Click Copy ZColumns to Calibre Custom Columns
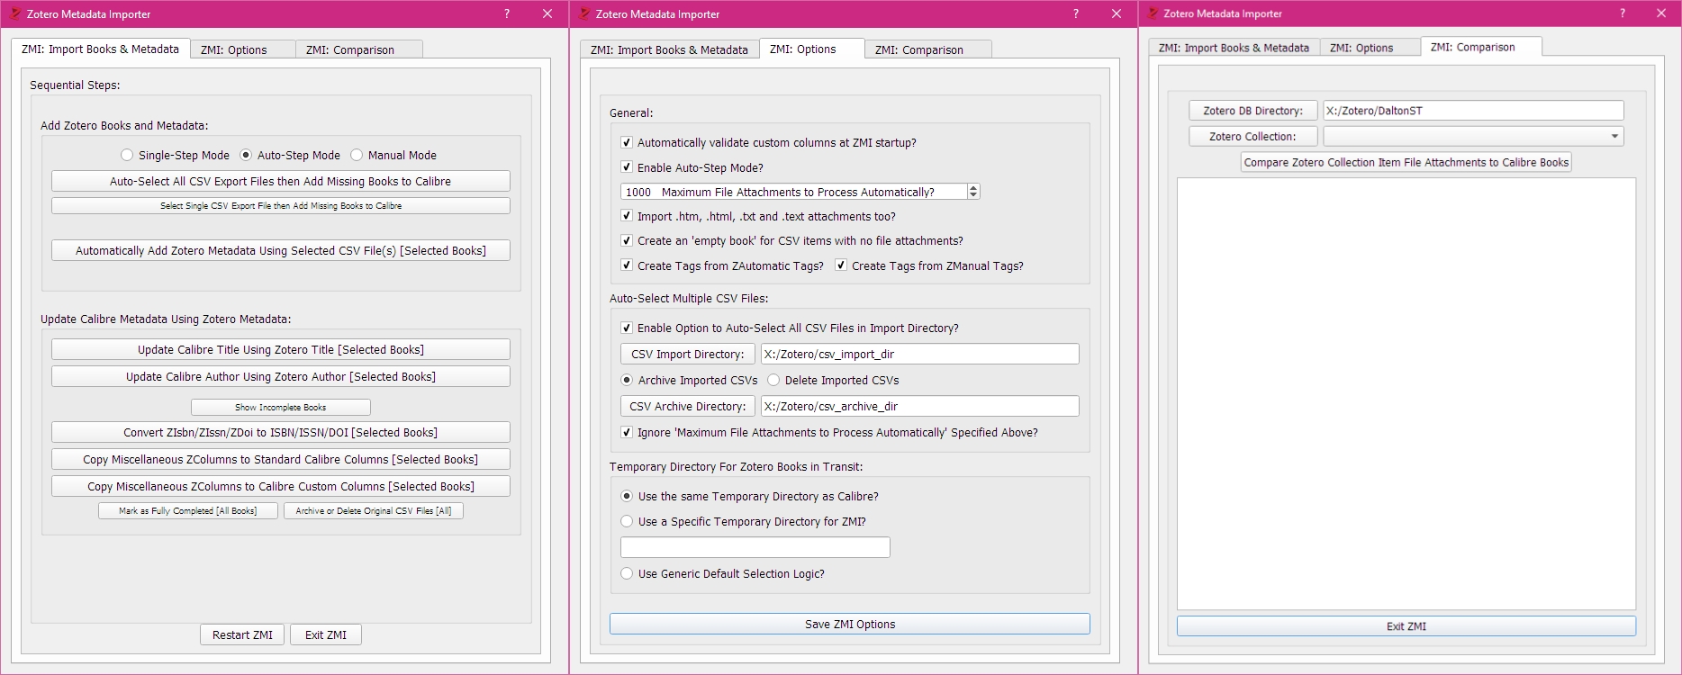 point(281,486)
